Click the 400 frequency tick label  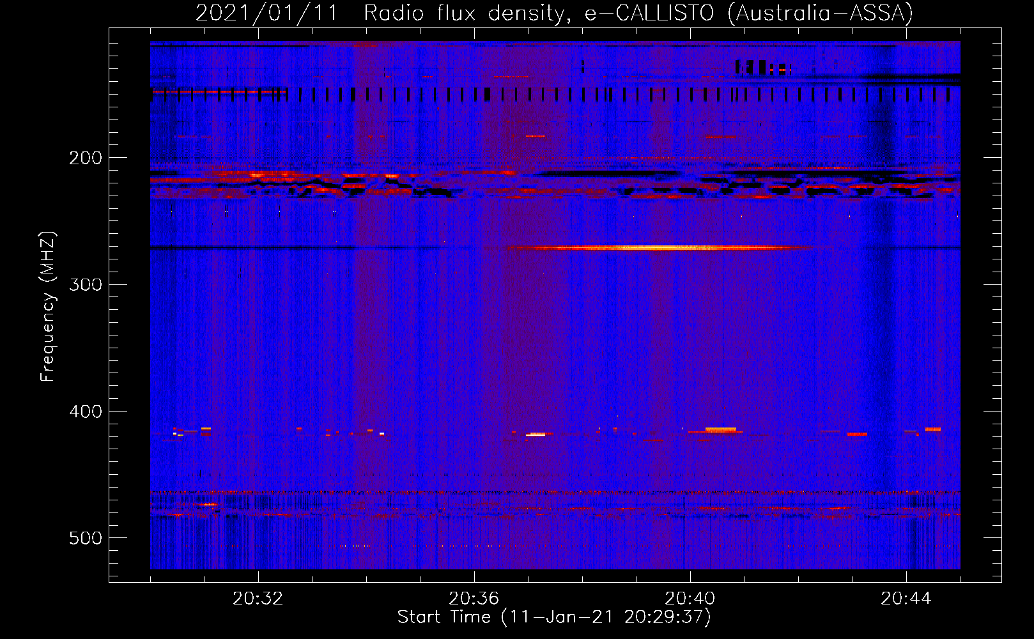tap(85, 412)
